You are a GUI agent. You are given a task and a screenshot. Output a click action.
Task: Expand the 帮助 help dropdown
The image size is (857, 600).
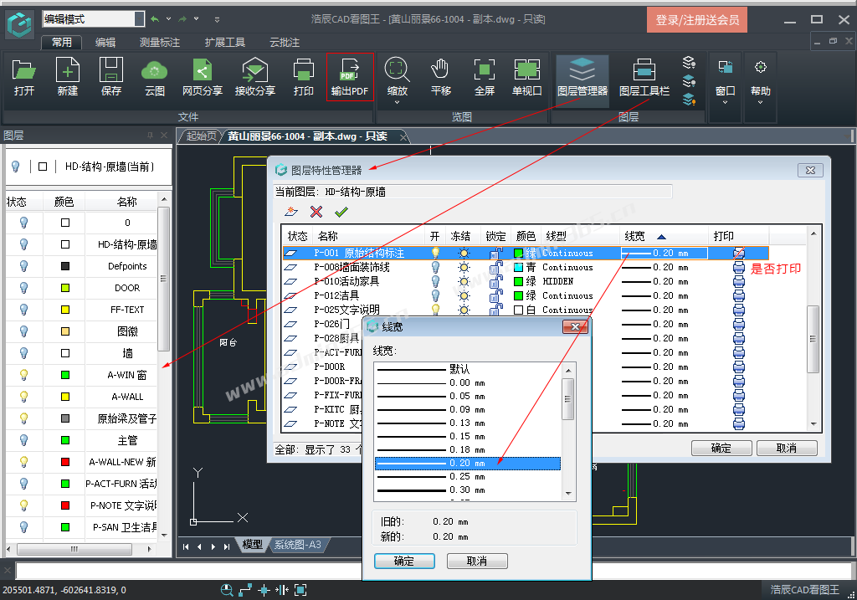760,103
